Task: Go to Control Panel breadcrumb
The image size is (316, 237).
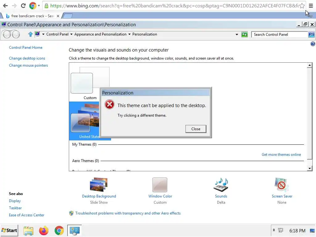Action: 57,34
